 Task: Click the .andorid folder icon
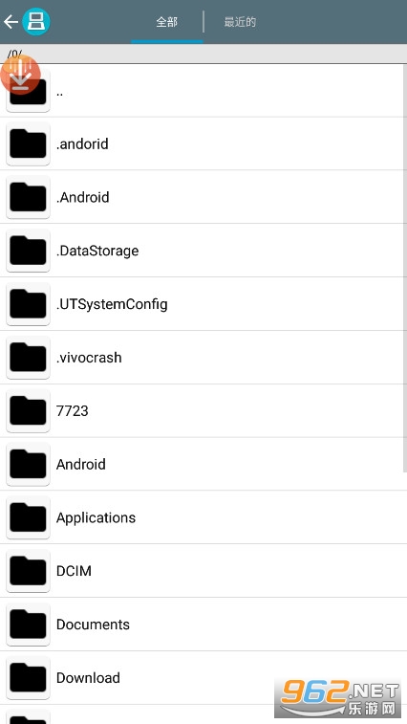[x=28, y=143]
